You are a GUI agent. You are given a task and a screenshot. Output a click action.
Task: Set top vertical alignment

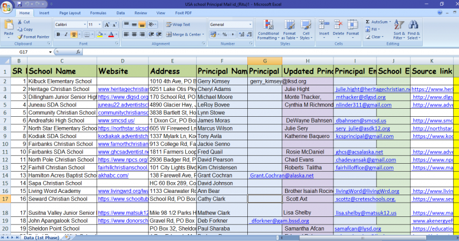pyautogui.click(x=126, y=25)
